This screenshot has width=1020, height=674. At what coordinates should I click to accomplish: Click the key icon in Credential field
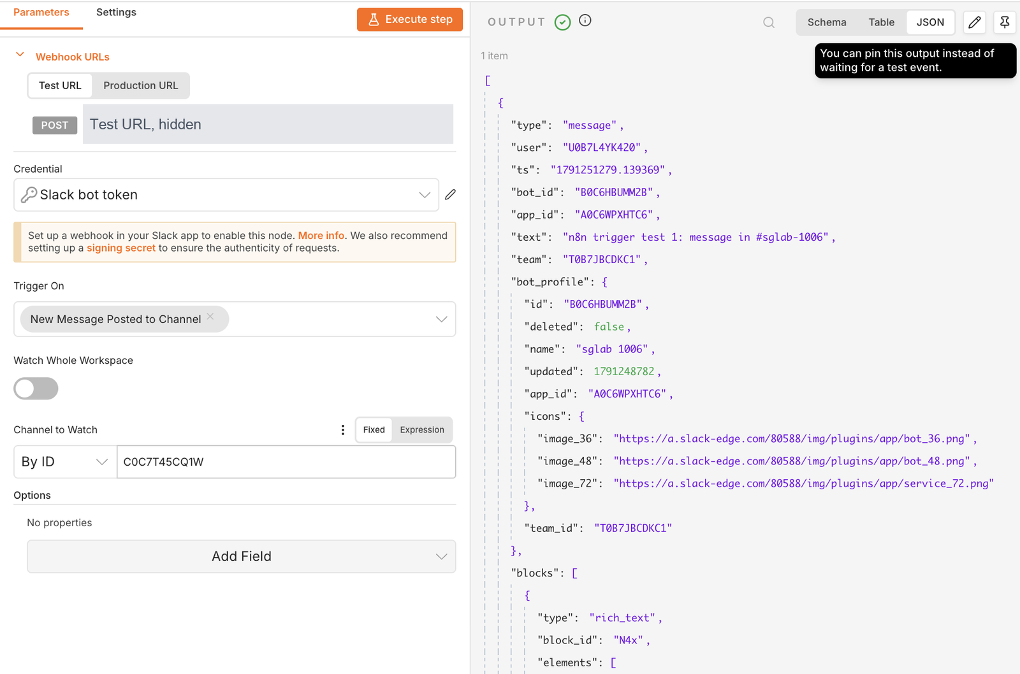click(29, 195)
